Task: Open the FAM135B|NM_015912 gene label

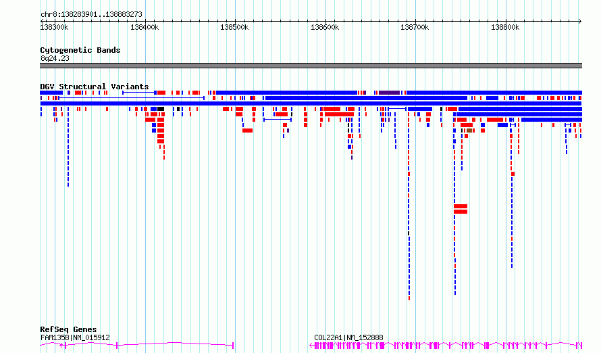Action: [x=75, y=337]
